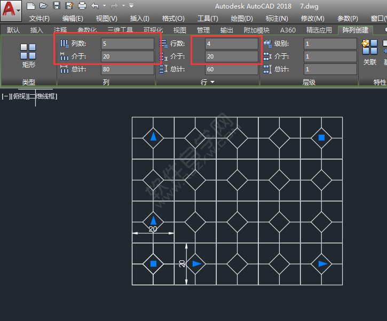
Task: Open the 绘图(D) menu
Action: (242, 19)
